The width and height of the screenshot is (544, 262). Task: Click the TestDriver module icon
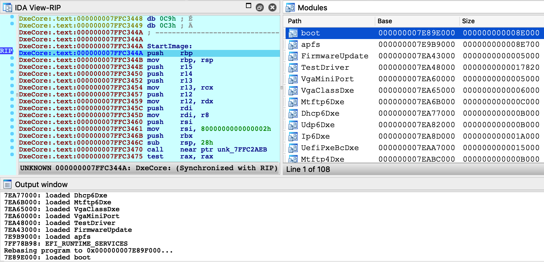pos(293,68)
